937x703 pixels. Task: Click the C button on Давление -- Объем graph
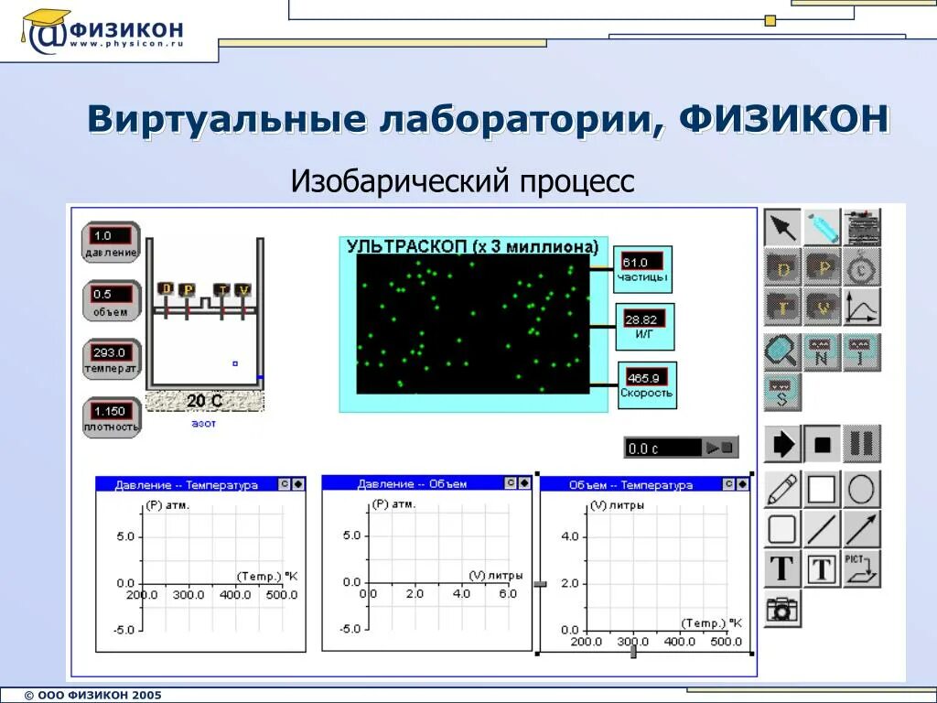coord(511,483)
